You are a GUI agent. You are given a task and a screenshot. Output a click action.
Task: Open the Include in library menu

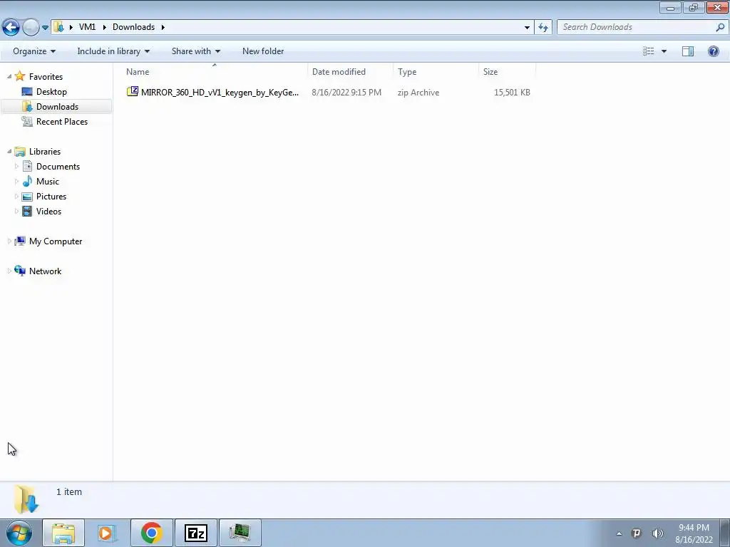tap(113, 51)
